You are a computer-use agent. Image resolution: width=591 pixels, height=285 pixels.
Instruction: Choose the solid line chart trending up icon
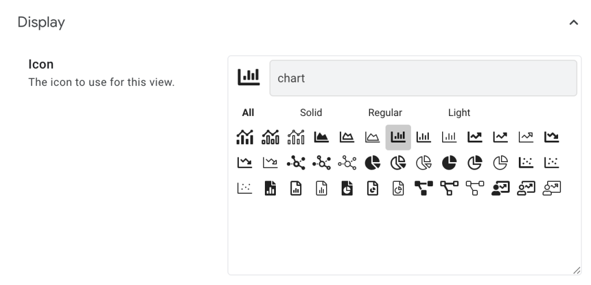[474, 137]
